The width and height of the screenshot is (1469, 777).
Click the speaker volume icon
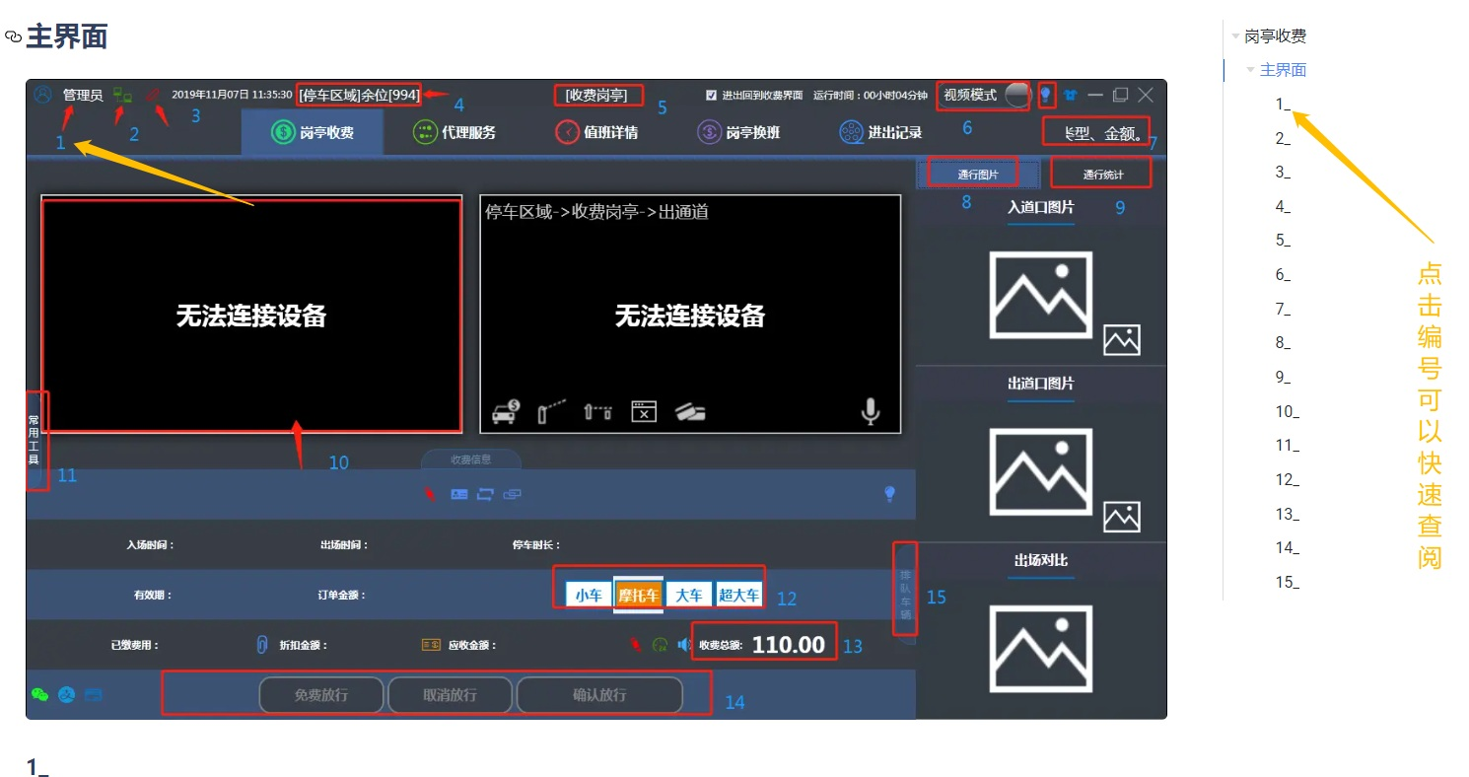[x=684, y=645]
